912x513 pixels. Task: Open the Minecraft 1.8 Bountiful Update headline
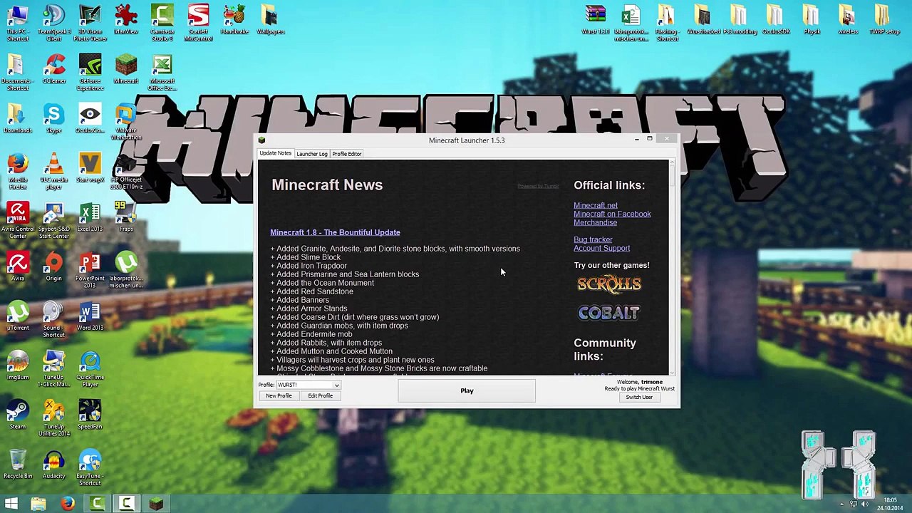click(335, 232)
